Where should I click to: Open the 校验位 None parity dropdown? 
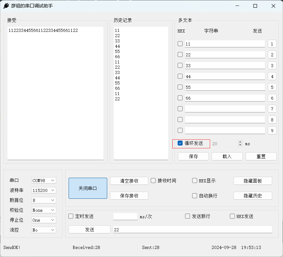coord(44,210)
